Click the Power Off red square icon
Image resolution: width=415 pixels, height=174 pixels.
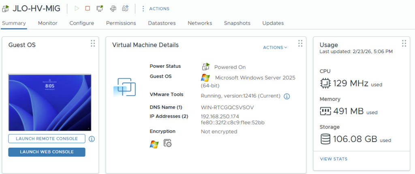(x=88, y=9)
